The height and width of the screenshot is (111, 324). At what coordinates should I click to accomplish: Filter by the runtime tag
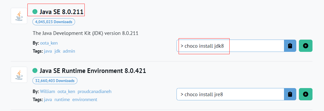62,100
